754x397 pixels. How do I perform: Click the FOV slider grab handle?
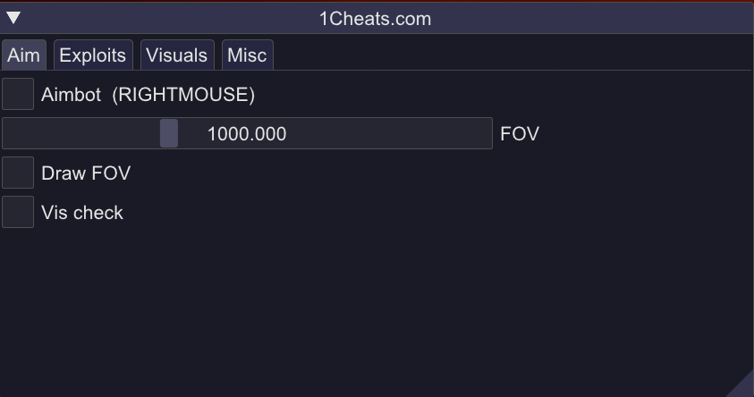point(169,133)
